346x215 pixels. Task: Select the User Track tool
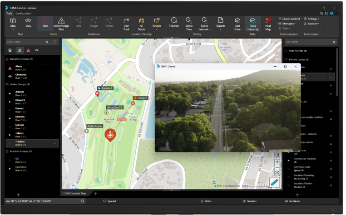coord(126,23)
